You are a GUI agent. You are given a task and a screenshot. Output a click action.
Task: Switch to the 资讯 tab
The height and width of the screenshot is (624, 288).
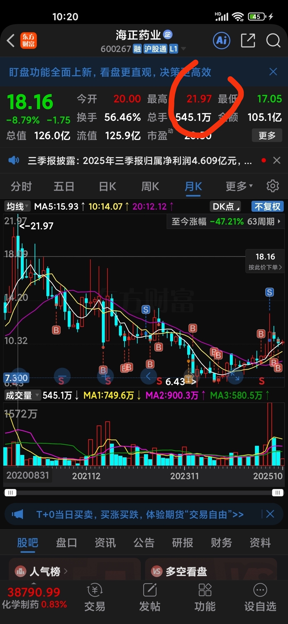click(105, 543)
